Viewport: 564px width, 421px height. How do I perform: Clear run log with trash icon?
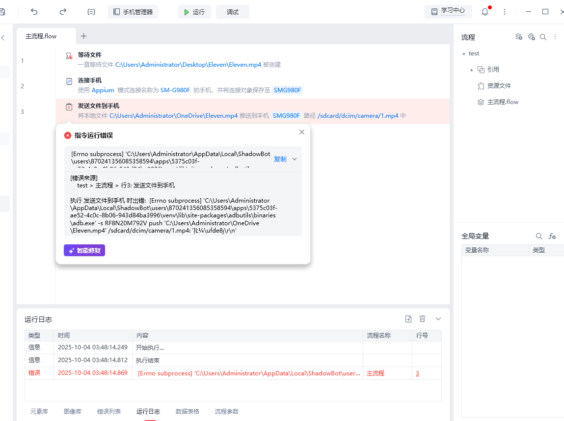pos(422,319)
